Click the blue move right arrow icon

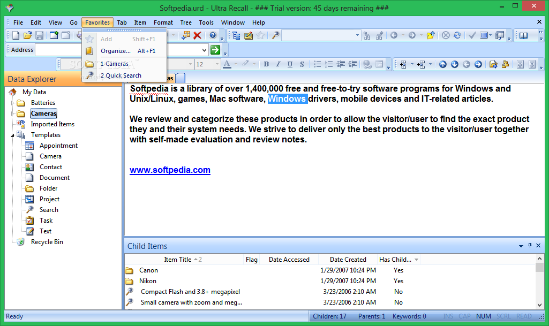[x=478, y=64]
